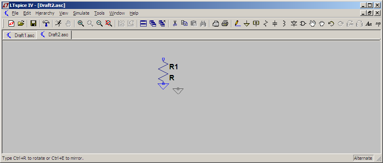Click the R1 resistor label
383x163 pixels.
point(174,67)
